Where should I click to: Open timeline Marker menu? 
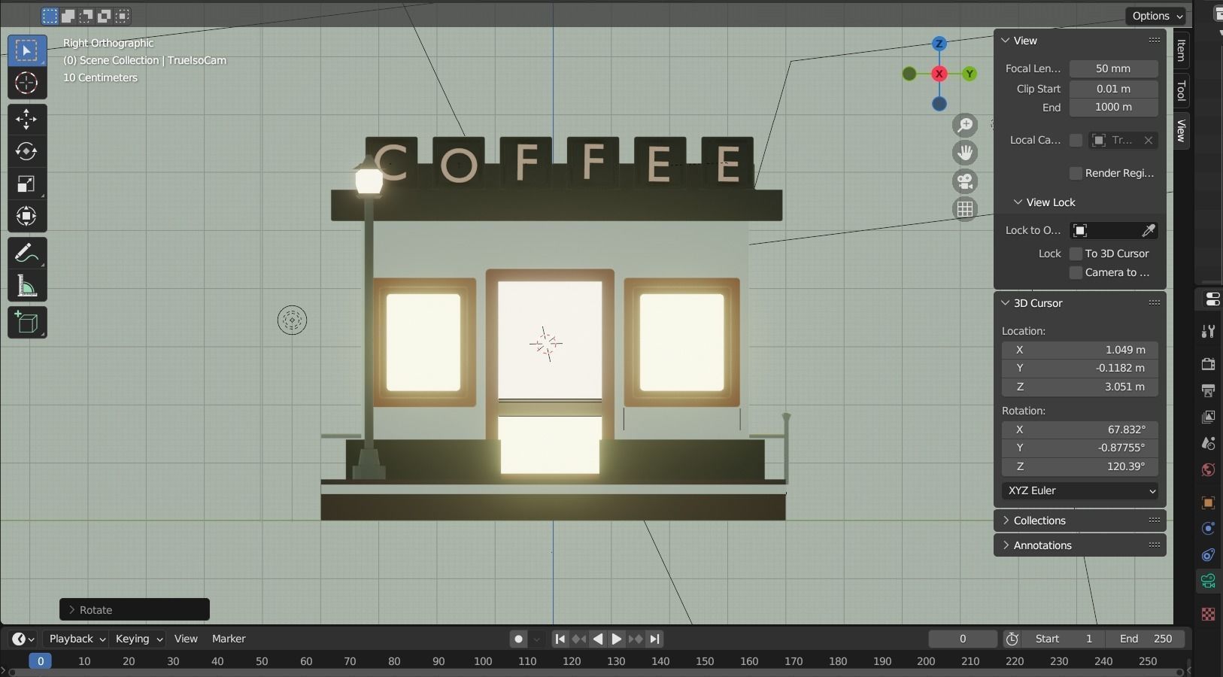pyautogui.click(x=229, y=639)
